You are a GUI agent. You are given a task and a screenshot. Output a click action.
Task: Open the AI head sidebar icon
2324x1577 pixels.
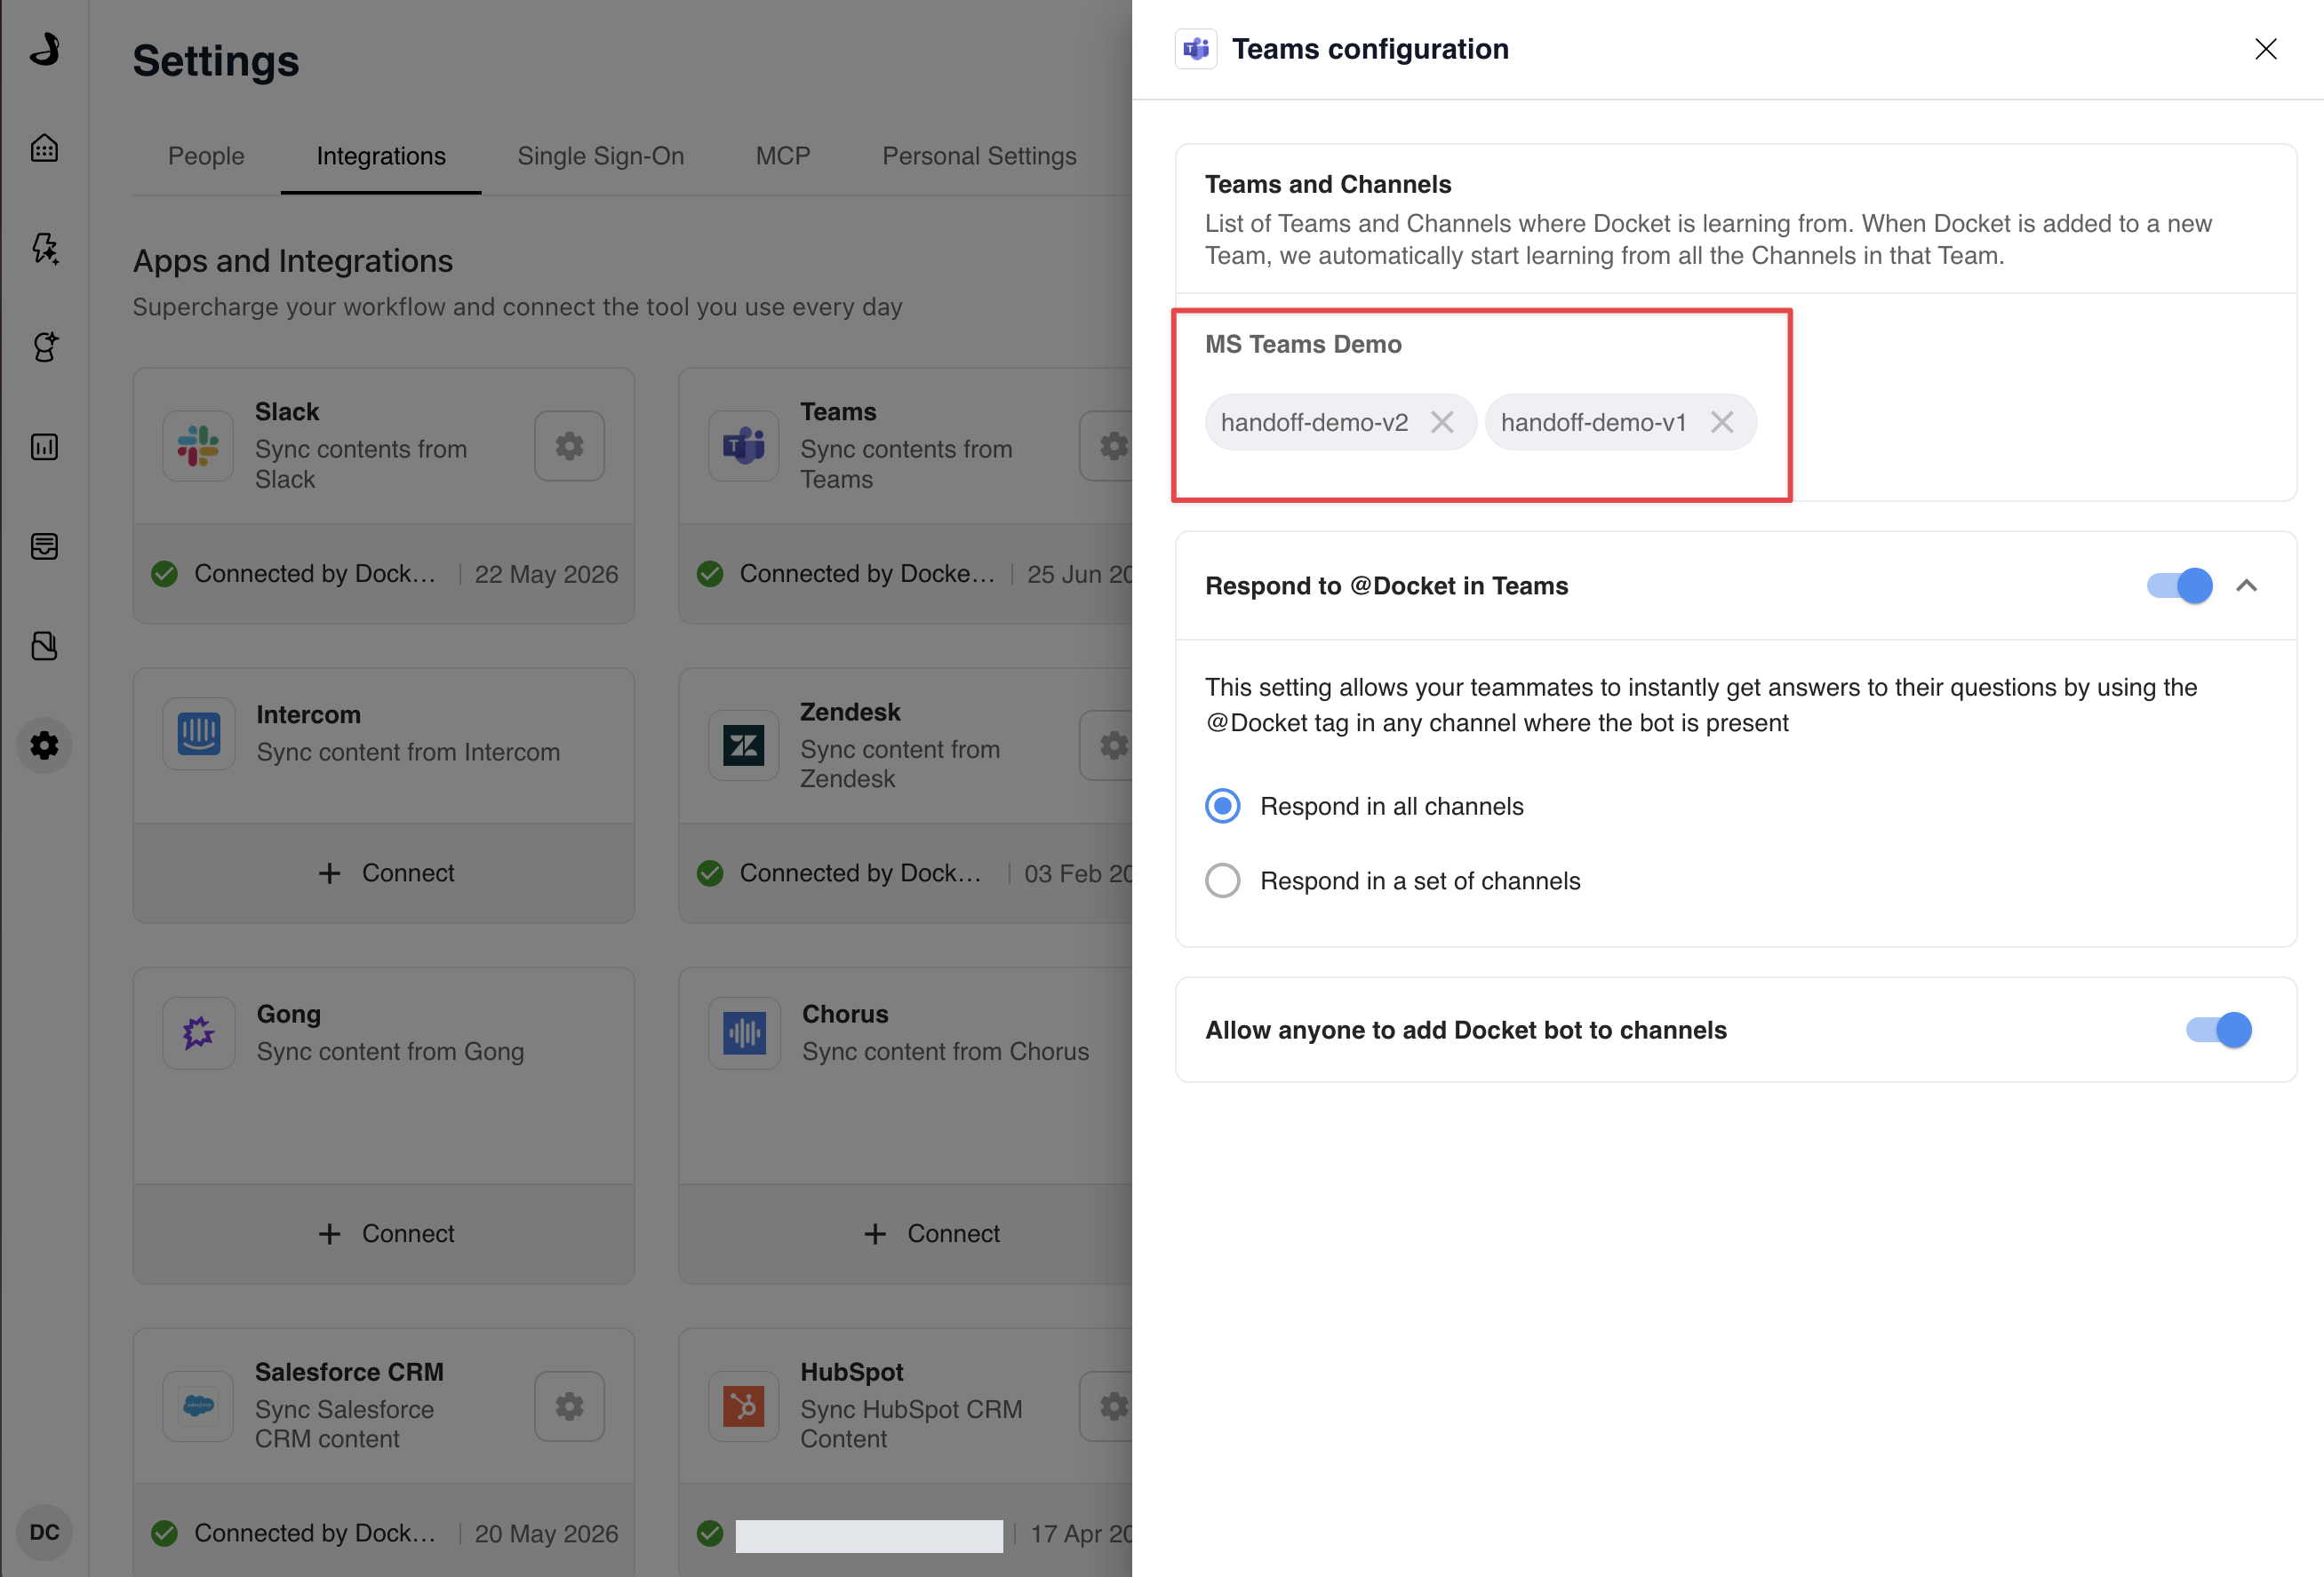tap(44, 347)
